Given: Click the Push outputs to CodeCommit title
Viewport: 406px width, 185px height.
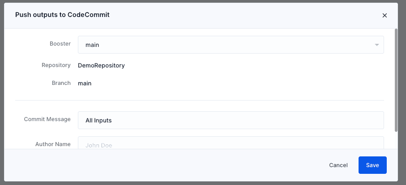Looking at the screenshot, I should (x=62, y=15).
